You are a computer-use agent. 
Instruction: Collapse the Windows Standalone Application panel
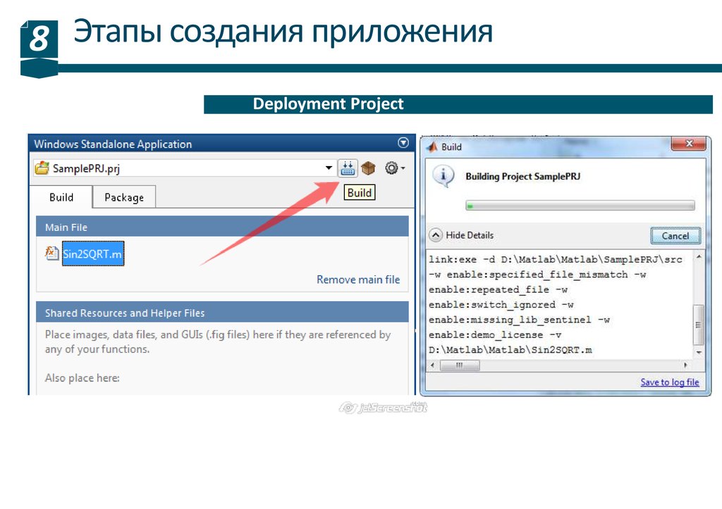[403, 143]
